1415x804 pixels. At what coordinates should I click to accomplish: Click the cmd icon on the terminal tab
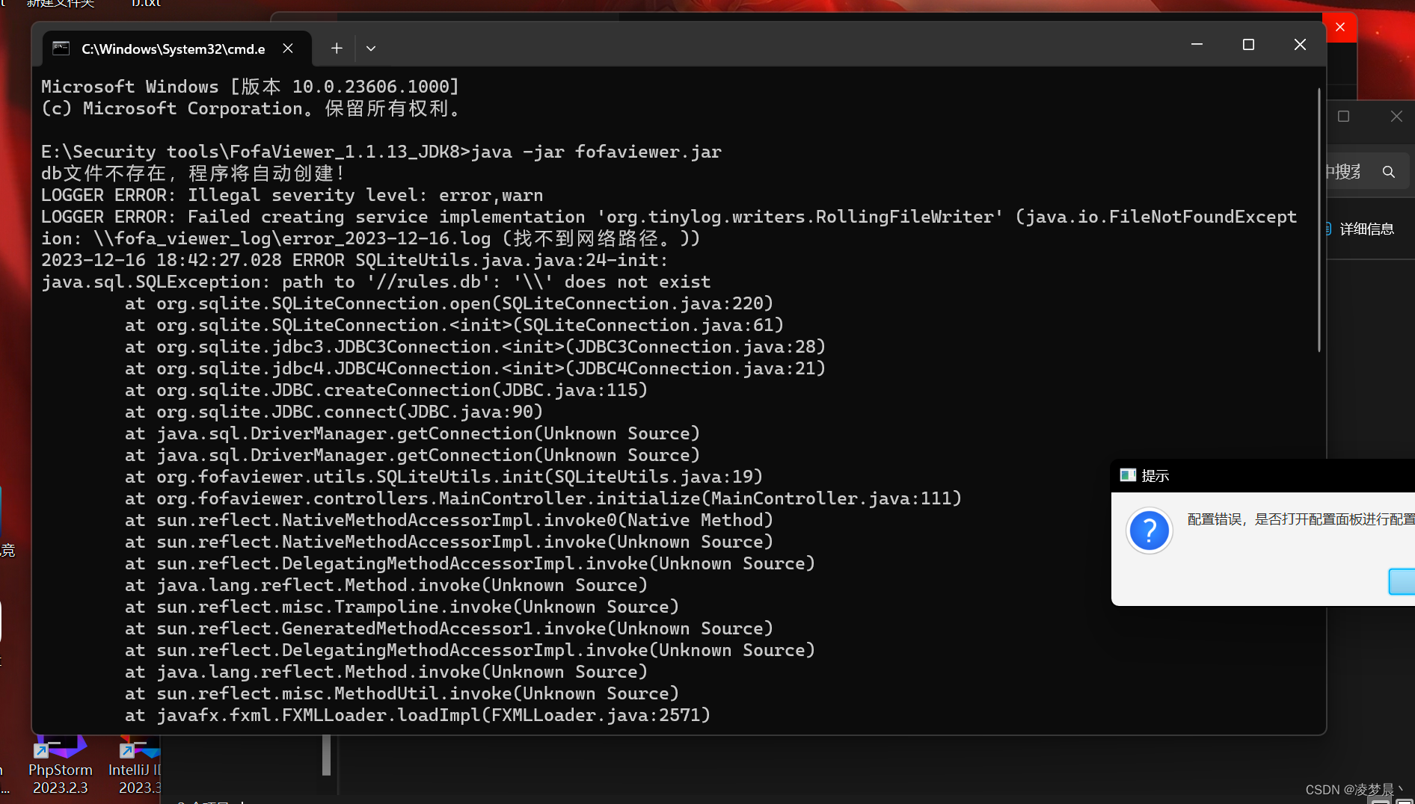pos(61,48)
